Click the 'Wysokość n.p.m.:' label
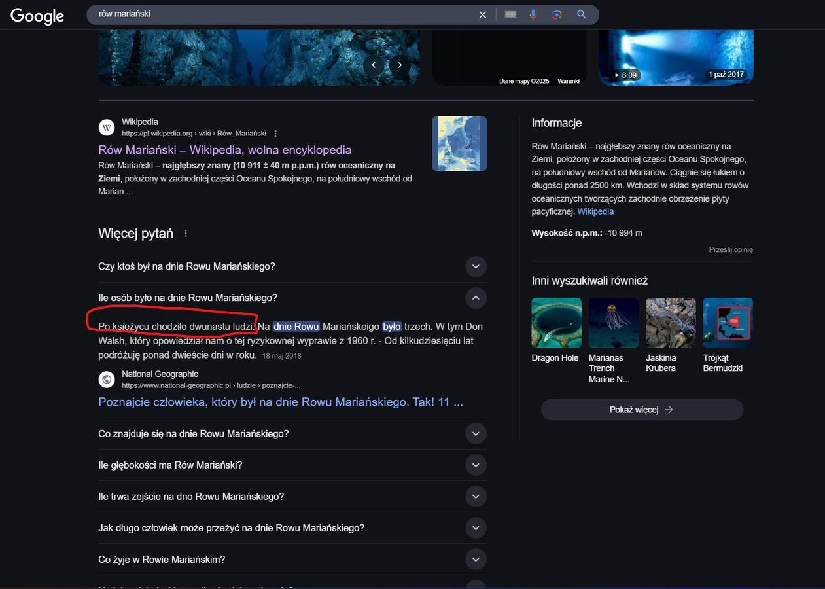The image size is (825, 589). [x=567, y=233]
